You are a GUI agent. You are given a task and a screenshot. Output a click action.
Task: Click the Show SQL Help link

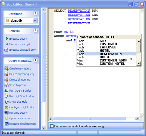click(x=18, y=102)
